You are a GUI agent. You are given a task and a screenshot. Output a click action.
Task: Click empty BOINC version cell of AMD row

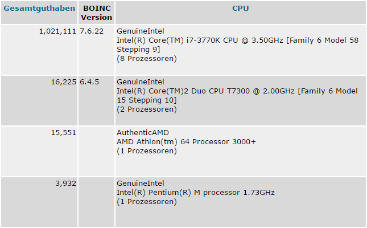96,151
